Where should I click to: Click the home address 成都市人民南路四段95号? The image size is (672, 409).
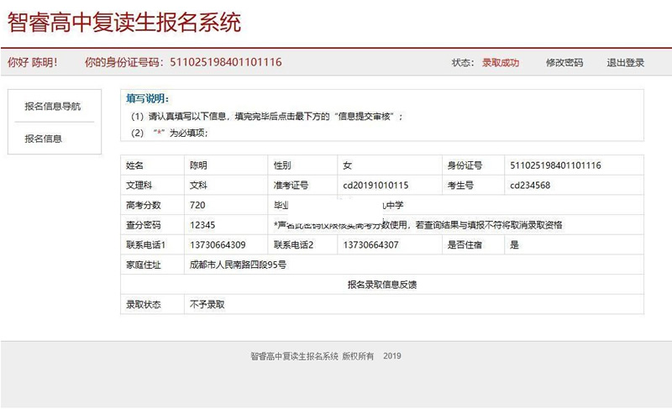coord(239,265)
